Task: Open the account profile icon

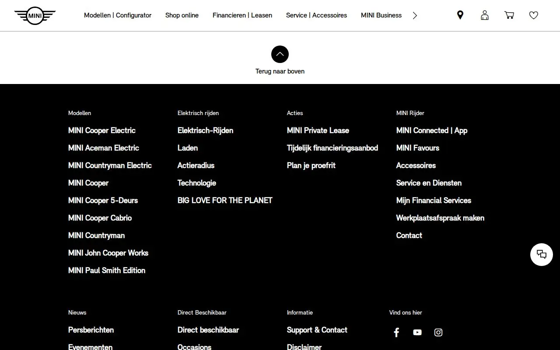Action: 485,15
